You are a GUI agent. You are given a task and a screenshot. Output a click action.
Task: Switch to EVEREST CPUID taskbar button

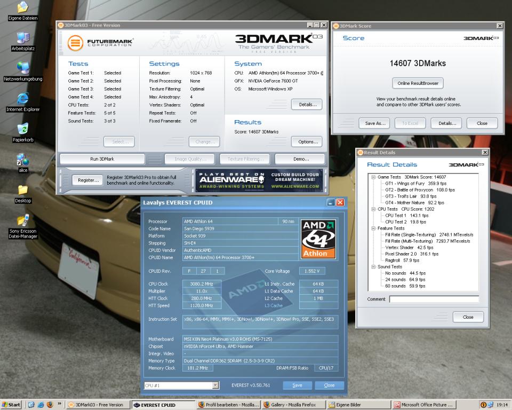(x=164, y=405)
